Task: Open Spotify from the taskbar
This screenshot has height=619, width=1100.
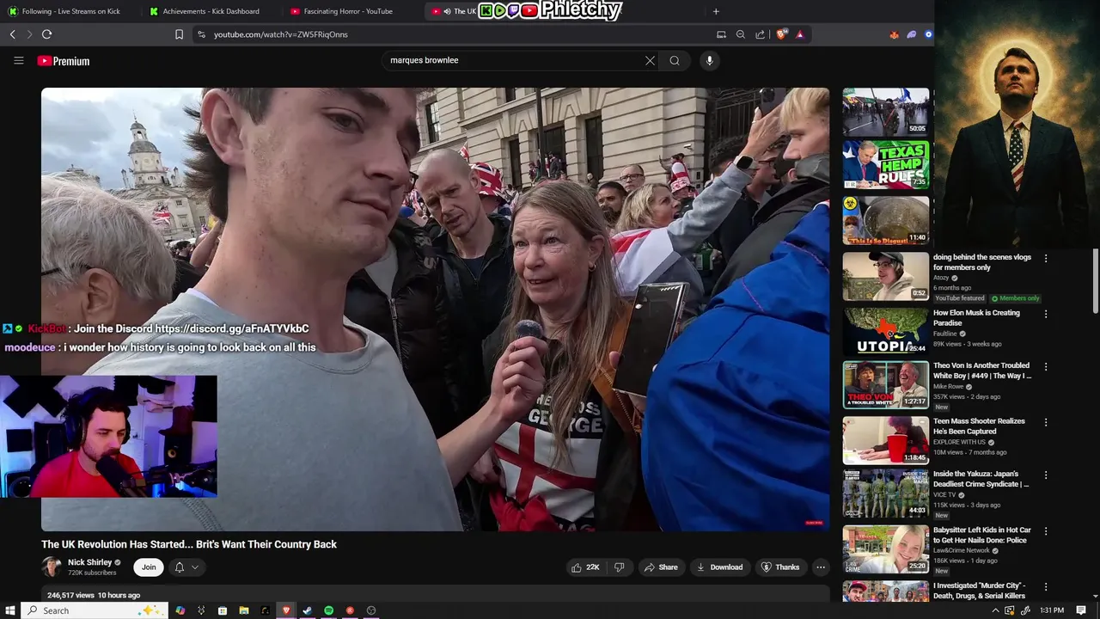Action: tap(328, 610)
